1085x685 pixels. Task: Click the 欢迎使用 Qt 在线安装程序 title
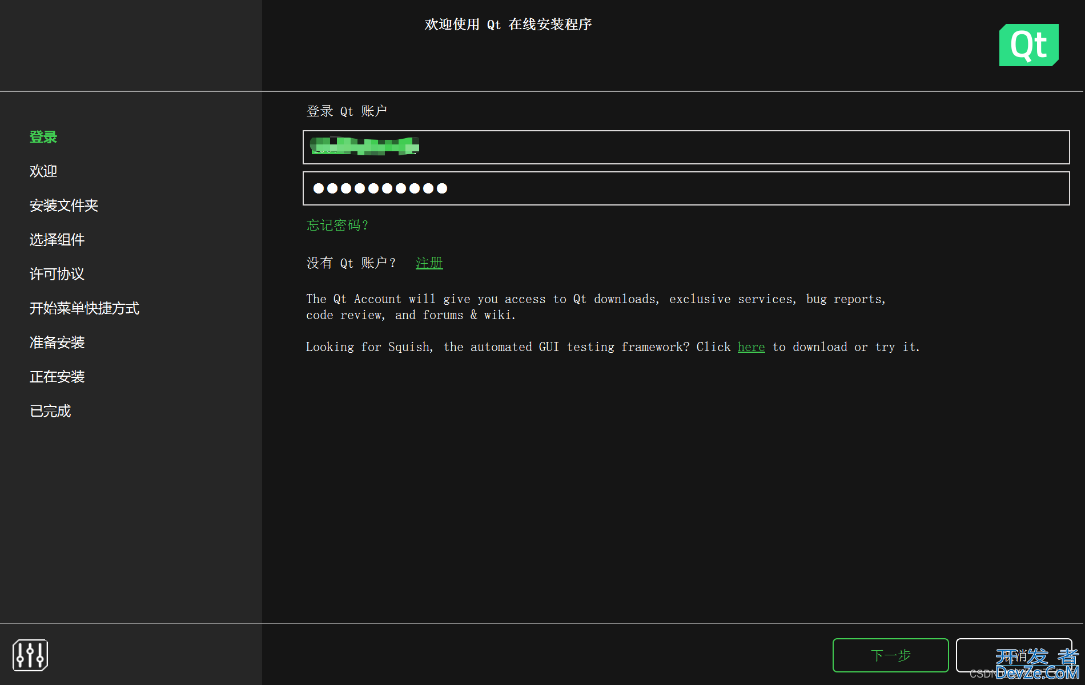[508, 25]
